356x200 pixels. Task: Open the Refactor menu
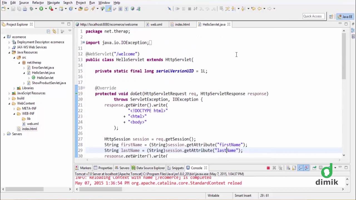tap(38, 2)
